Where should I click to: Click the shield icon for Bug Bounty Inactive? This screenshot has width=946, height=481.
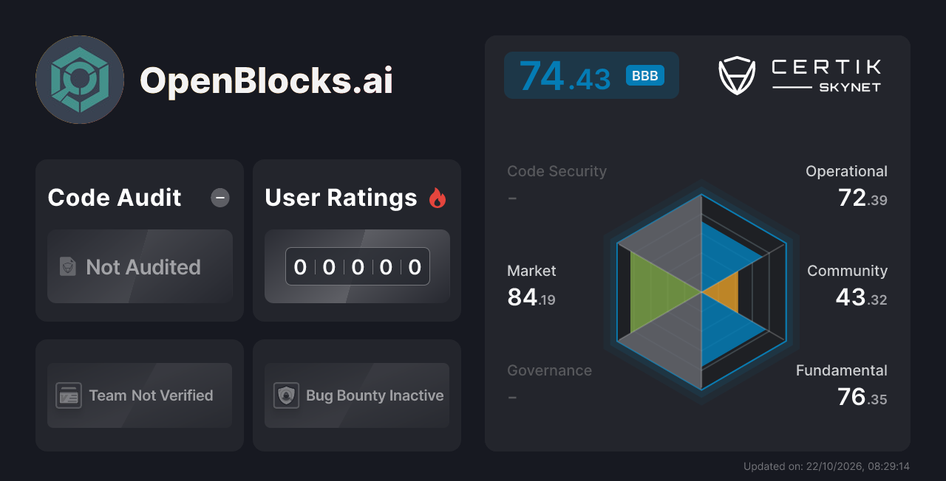tap(286, 395)
